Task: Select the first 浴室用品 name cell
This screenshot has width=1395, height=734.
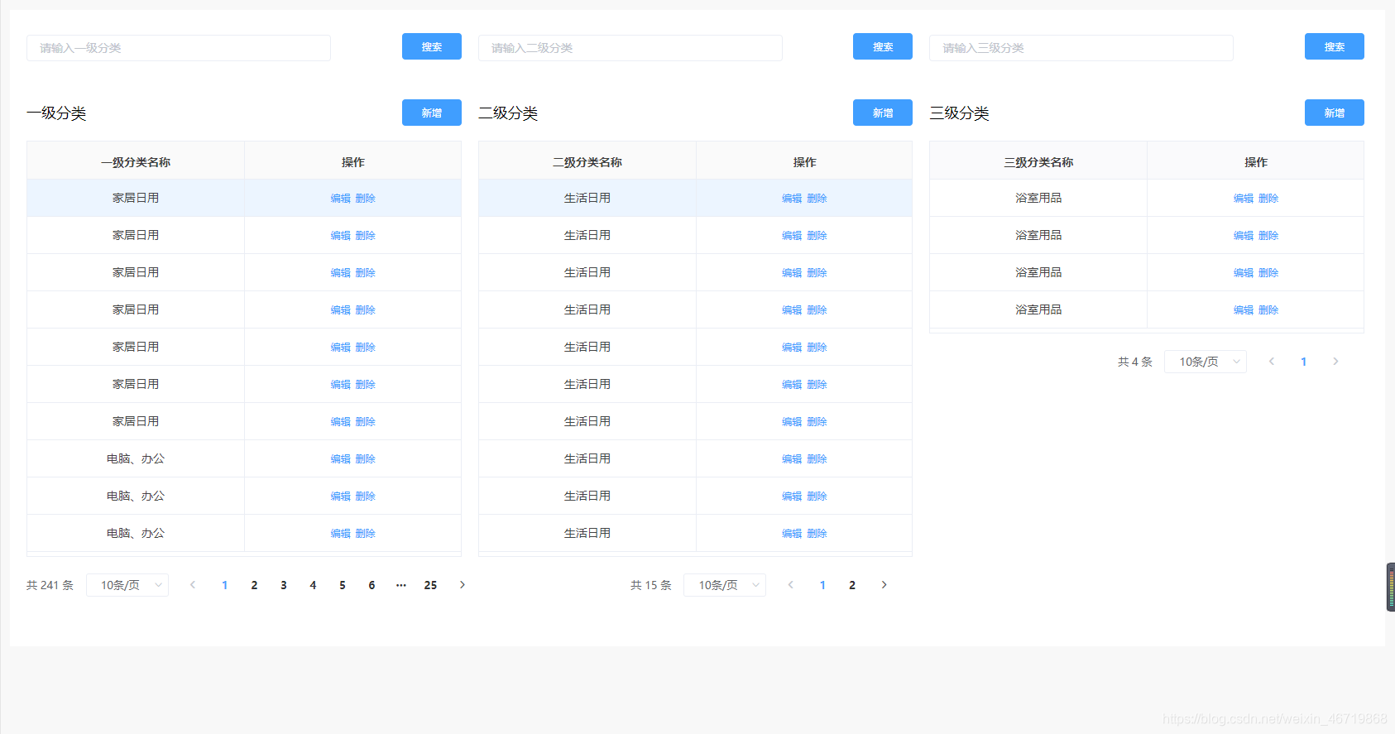Action: (x=1038, y=198)
